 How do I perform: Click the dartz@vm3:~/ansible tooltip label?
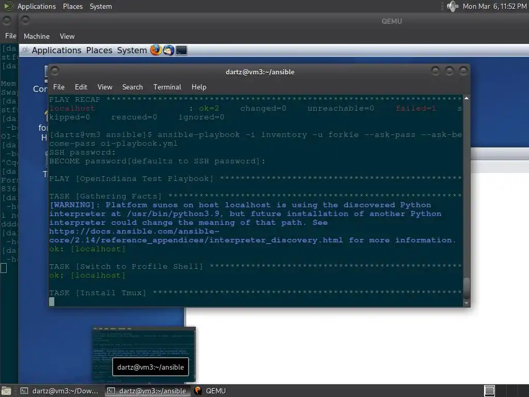(x=150, y=368)
